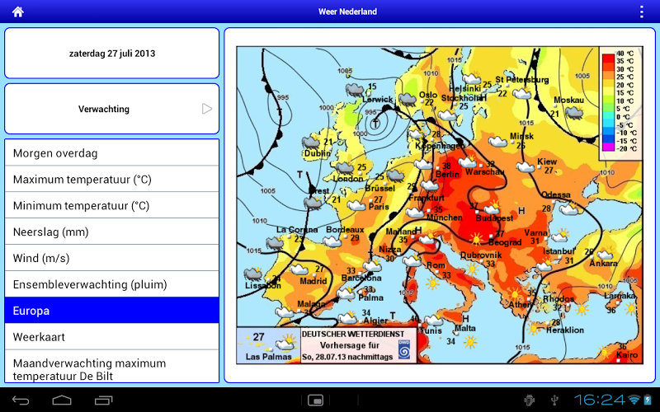Tap the Android home button
Image resolution: width=660 pixels, height=412 pixels.
click(x=62, y=400)
